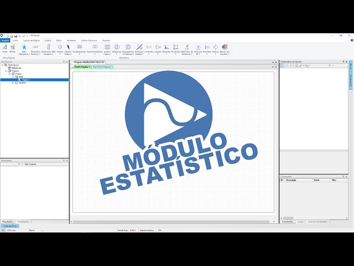Open the Blocos do Usuário library

tap(225, 49)
